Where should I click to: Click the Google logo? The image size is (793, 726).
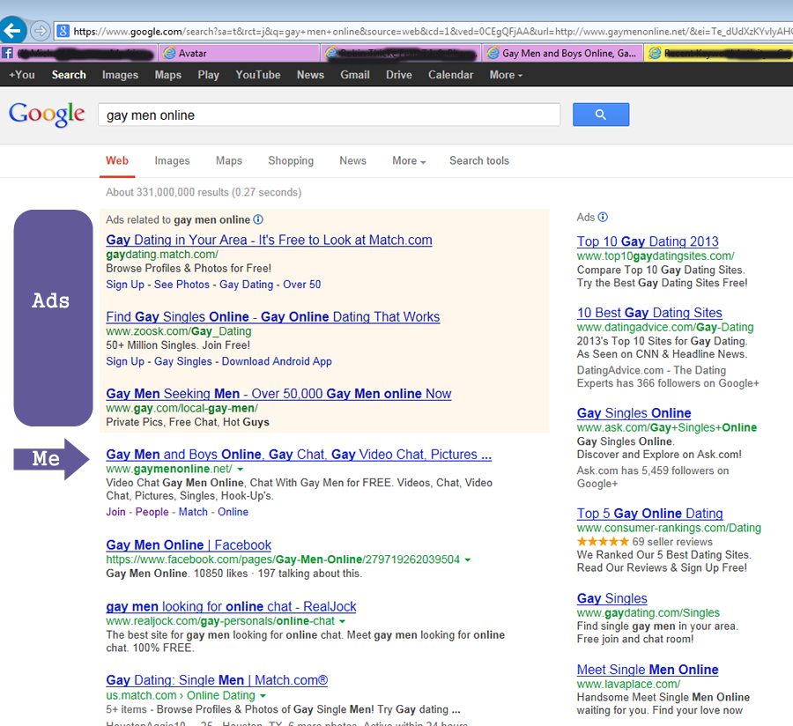(x=47, y=115)
